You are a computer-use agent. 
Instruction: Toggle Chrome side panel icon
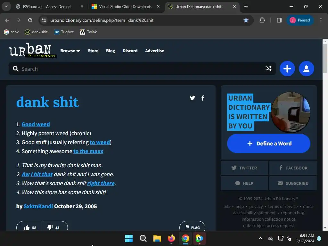pos(279,20)
